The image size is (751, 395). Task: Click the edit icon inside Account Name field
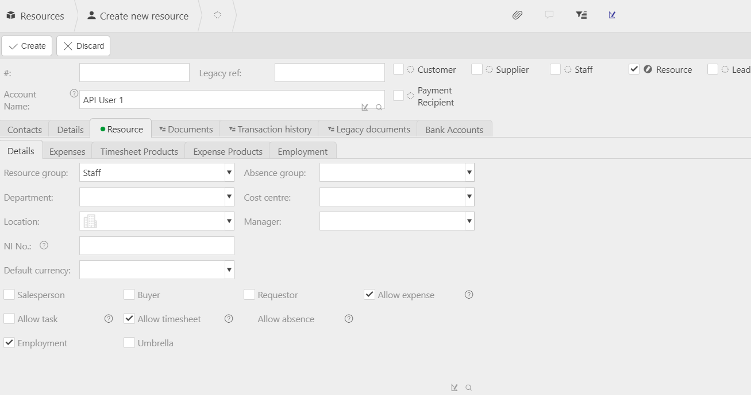365,107
